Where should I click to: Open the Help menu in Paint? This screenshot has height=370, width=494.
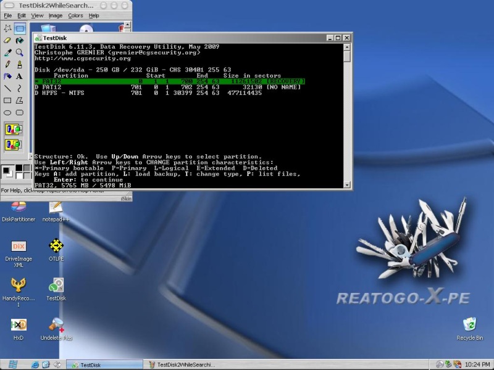(x=94, y=15)
